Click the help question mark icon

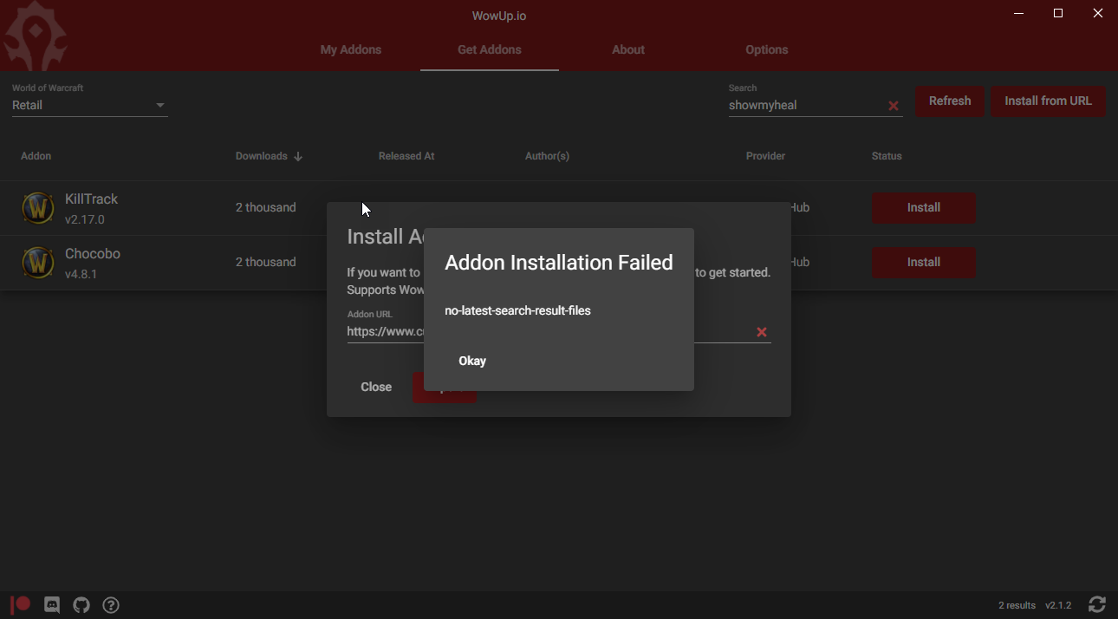(111, 604)
